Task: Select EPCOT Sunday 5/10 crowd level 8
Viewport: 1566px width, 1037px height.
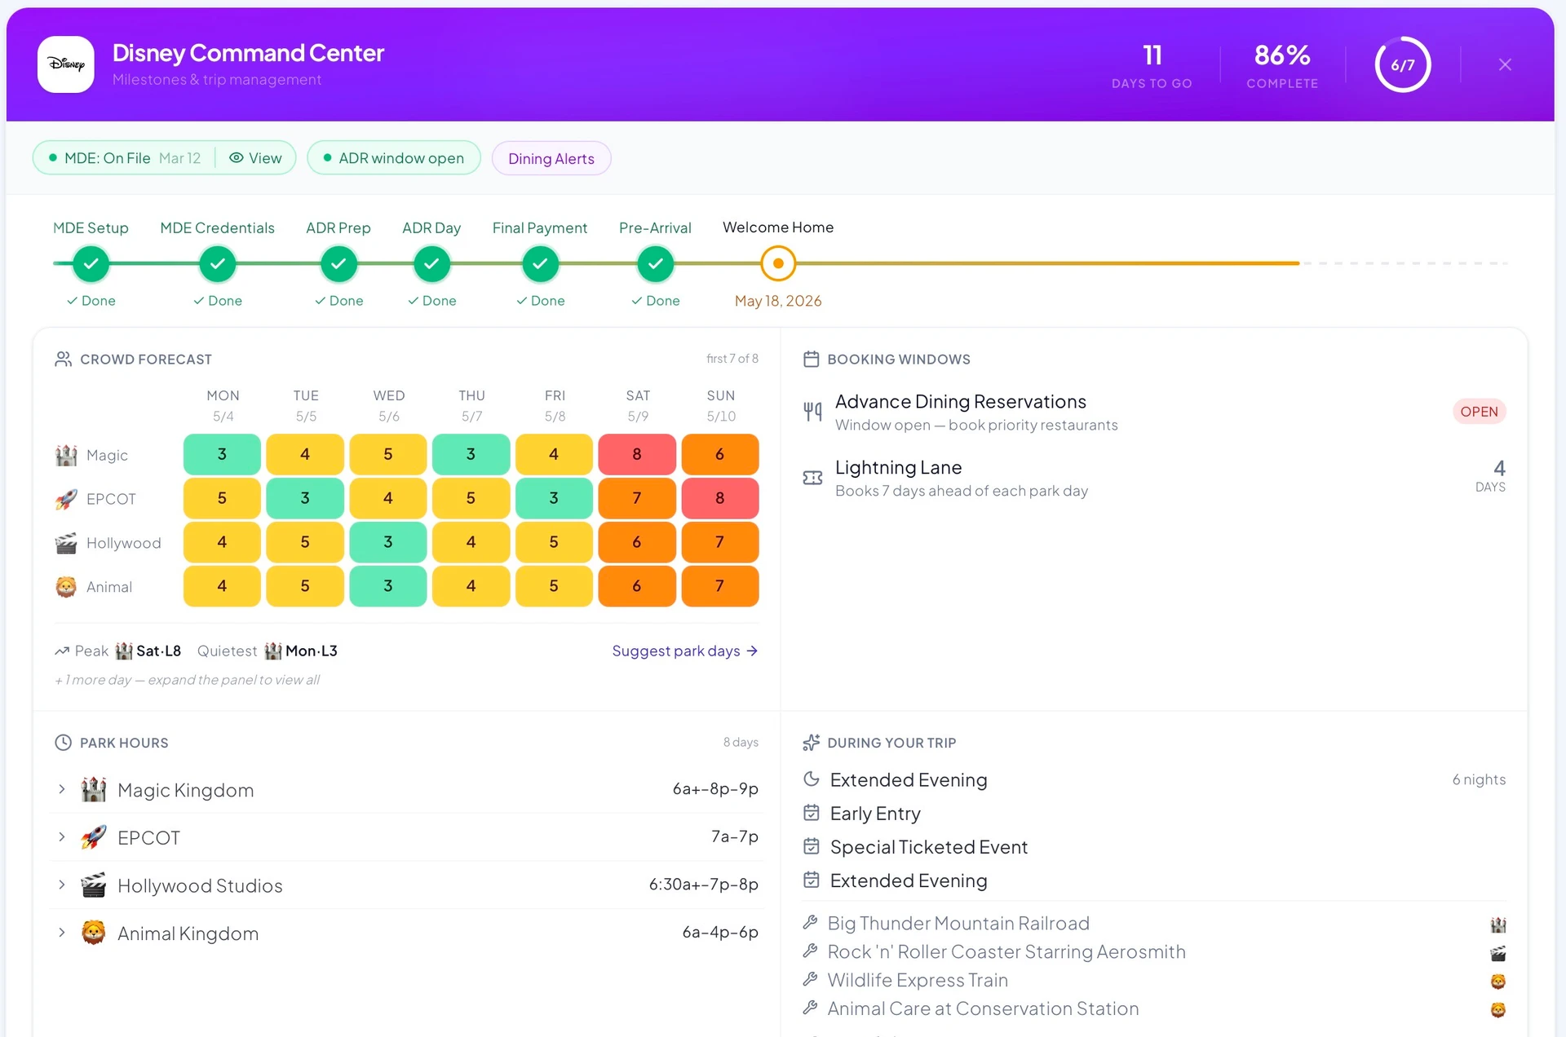Action: (x=720, y=498)
